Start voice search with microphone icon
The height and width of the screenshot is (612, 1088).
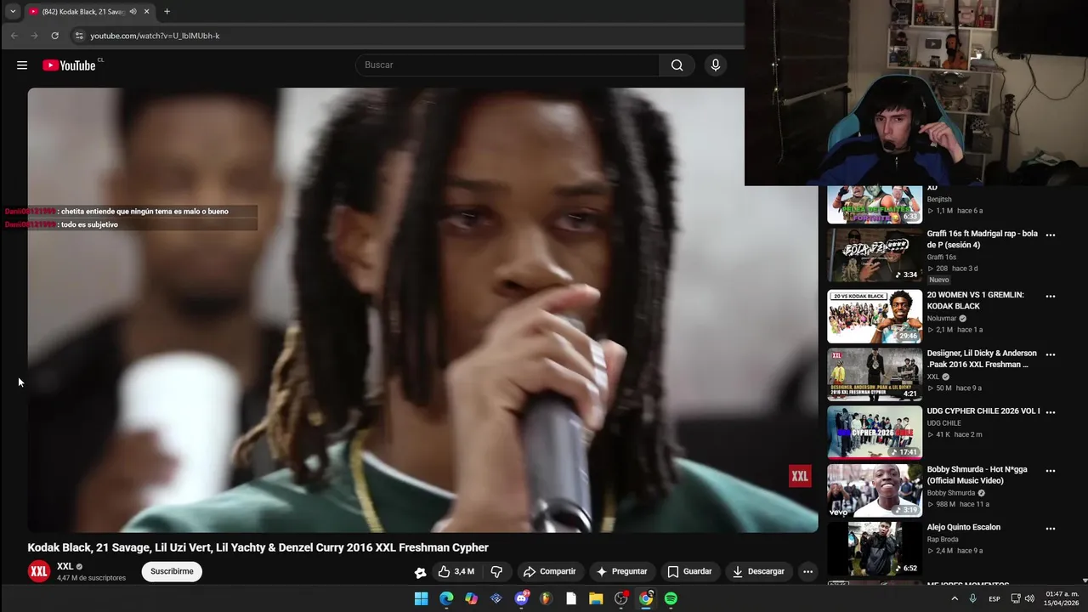coord(715,65)
